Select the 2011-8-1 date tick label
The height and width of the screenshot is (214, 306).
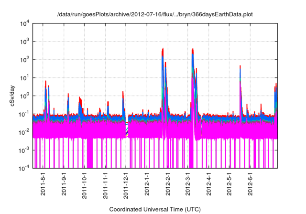point(43,184)
